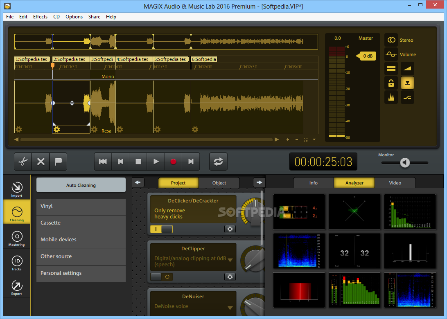447x319 pixels.
Task: Click the delete X button
Action: (x=41, y=162)
